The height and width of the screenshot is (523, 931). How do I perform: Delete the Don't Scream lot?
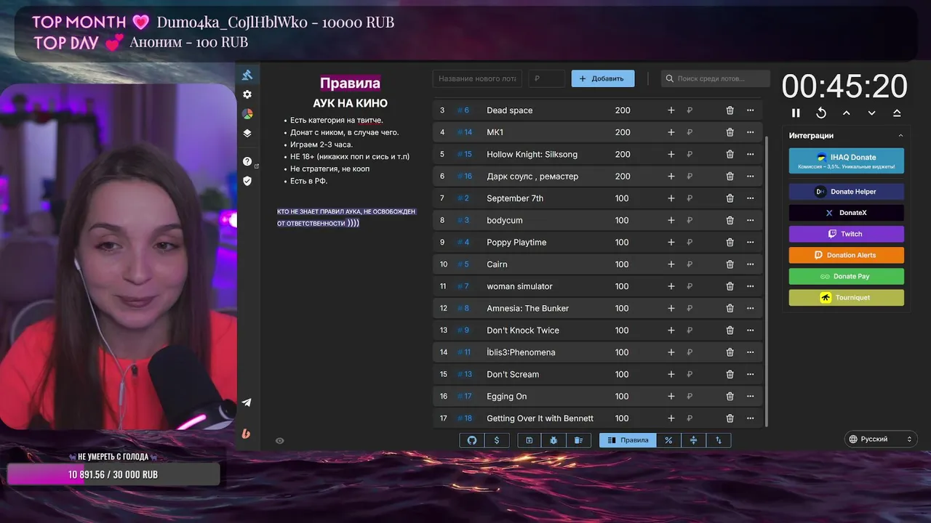[730, 374]
